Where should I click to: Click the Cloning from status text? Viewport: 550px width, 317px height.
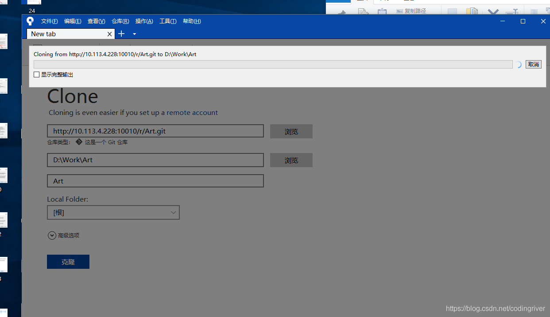pyautogui.click(x=115, y=54)
